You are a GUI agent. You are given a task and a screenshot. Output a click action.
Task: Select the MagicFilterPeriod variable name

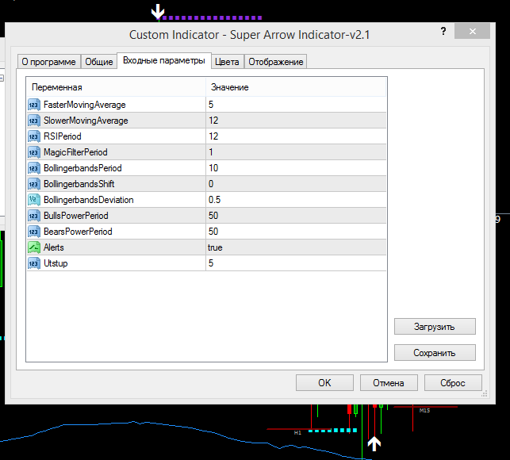[75, 152]
